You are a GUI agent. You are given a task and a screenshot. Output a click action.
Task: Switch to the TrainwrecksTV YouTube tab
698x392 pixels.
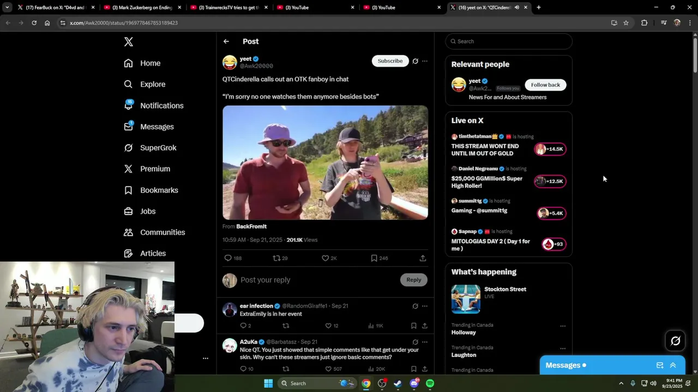[229, 8]
